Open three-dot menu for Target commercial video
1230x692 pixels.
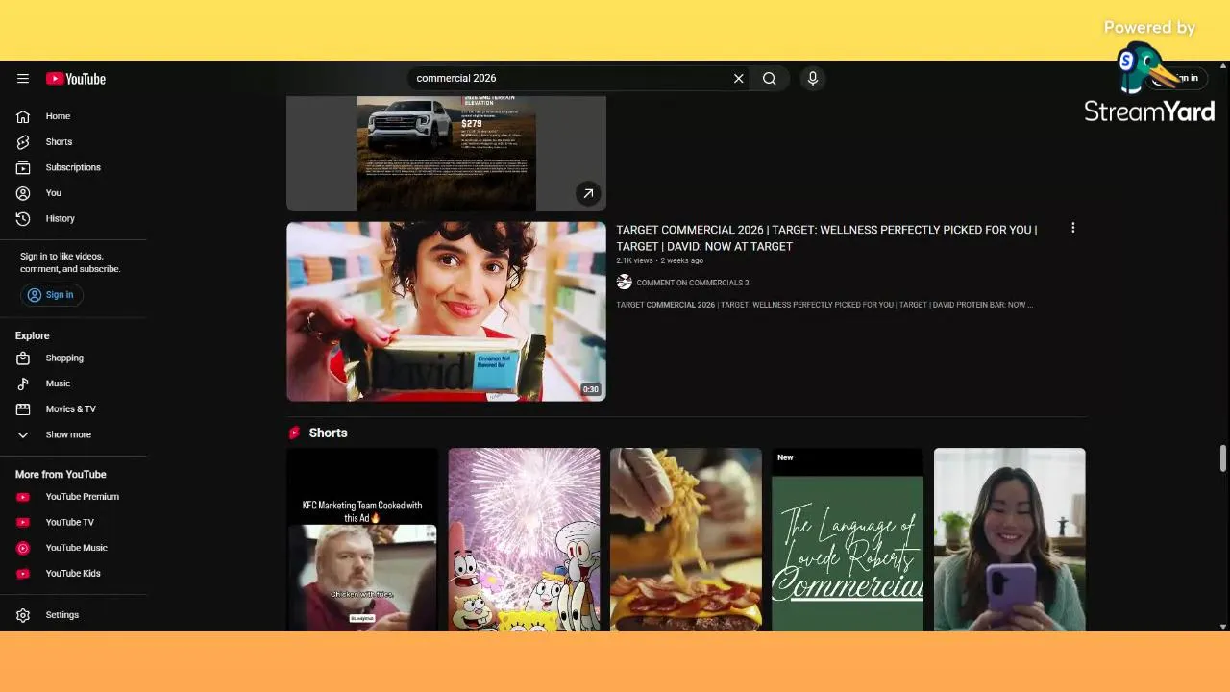click(x=1072, y=229)
